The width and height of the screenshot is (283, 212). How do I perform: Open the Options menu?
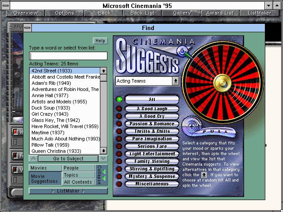[x=65, y=13]
